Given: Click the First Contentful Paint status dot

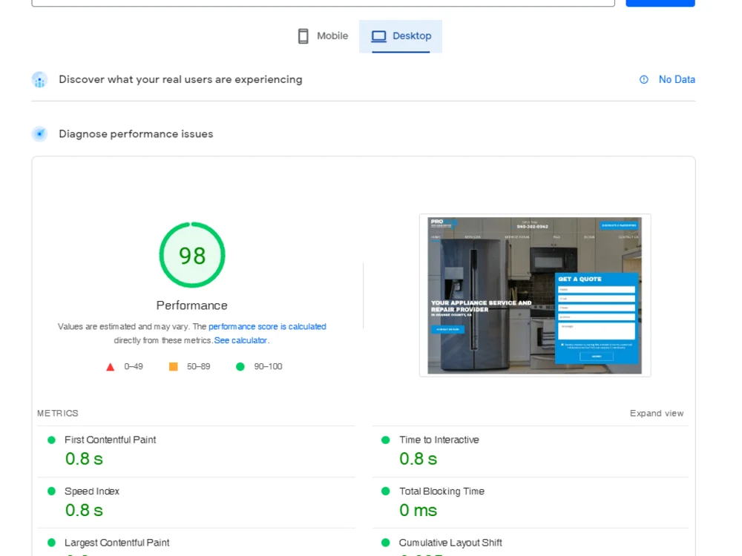Looking at the screenshot, I should coord(50,440).
